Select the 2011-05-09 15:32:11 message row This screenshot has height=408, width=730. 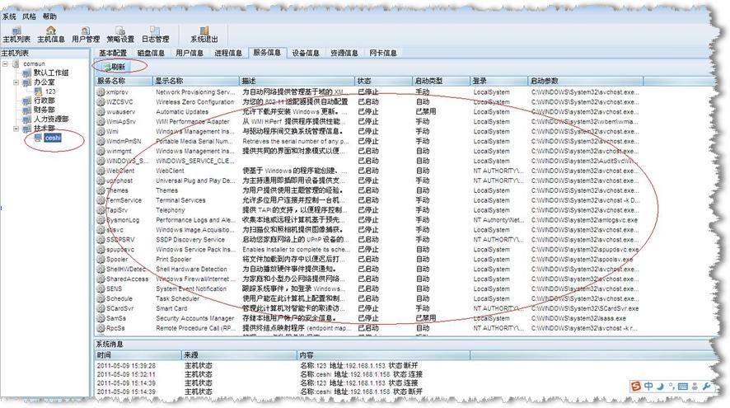click(403, 374)
